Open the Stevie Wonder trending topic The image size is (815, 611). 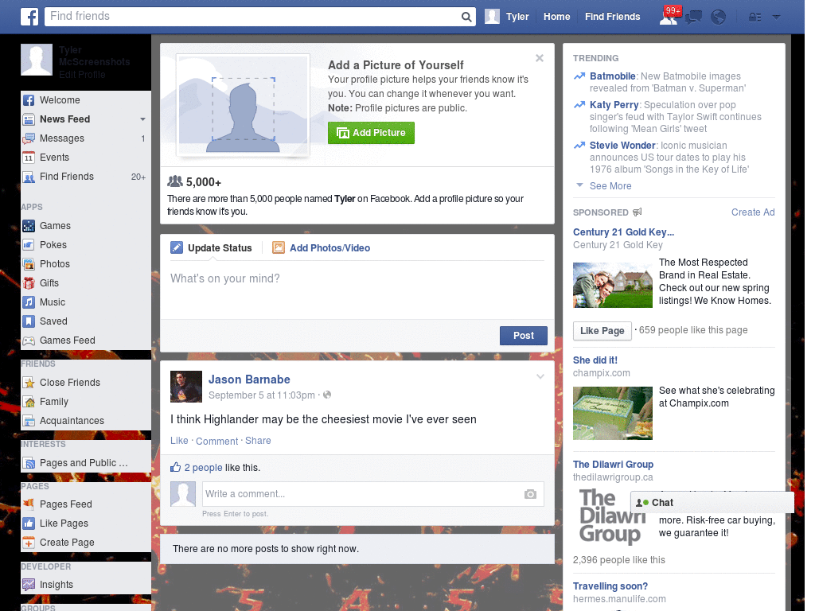[x=622, y=146]
